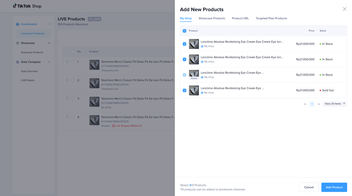The height and width of the screenshot is (196, 352).
Task: Click the Shopee source label in row 4
Action: tap(106, 126)
